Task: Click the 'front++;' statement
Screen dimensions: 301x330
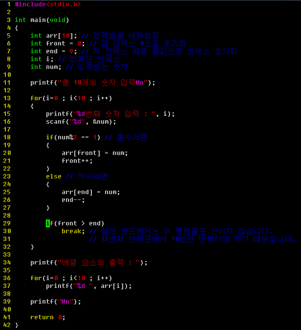Action: (77, 161)
